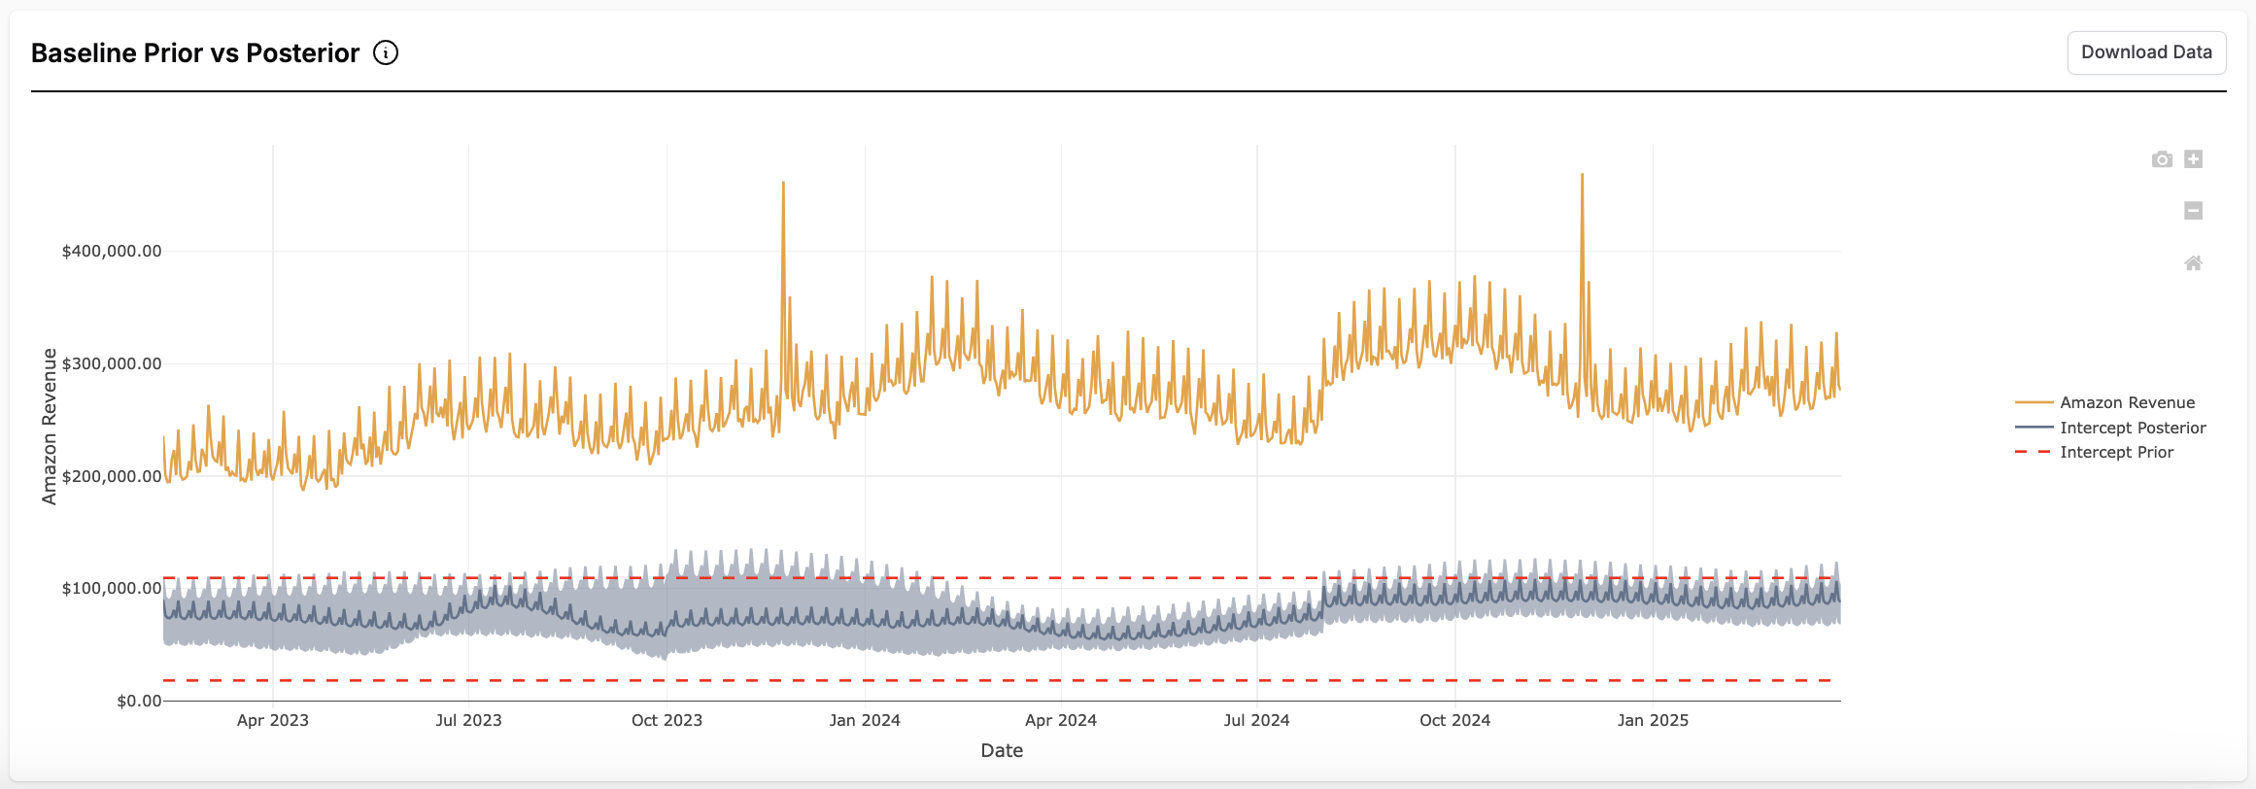Select the Oct 2023 x-axis tick label

pos(667,720)
